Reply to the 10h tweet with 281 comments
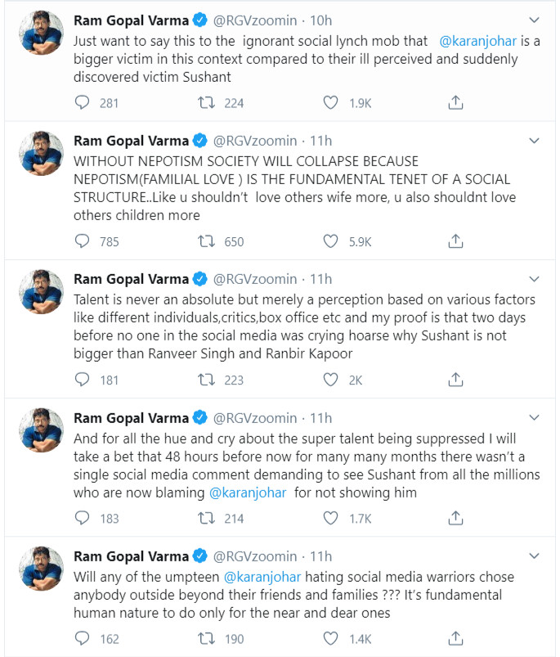Image resolution: width=560 pixels, height=657 pixels. pyautogui.click(x=82, y=102)
